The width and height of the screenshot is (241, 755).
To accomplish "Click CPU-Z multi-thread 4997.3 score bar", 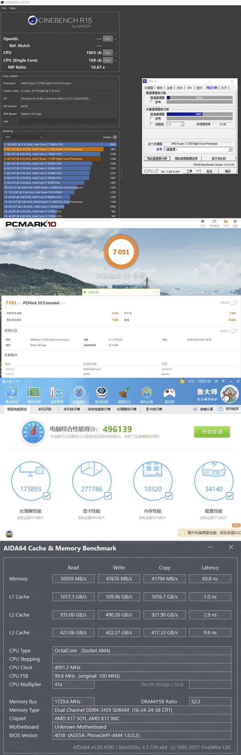I will 200,114.
